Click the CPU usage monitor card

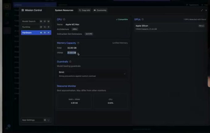111,101
